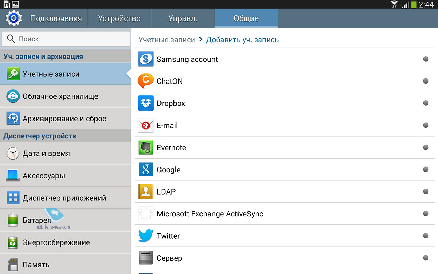Image resolution: width=438 pixels, height=274 pixels.
Task: Choose Microsoft Exchange ActiveSync label
Action: tap(210, 214)
